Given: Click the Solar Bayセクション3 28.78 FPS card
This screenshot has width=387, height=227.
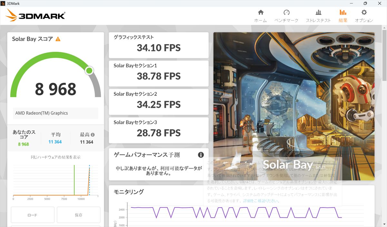Looking at the screenshot, I should coord(159,130).
